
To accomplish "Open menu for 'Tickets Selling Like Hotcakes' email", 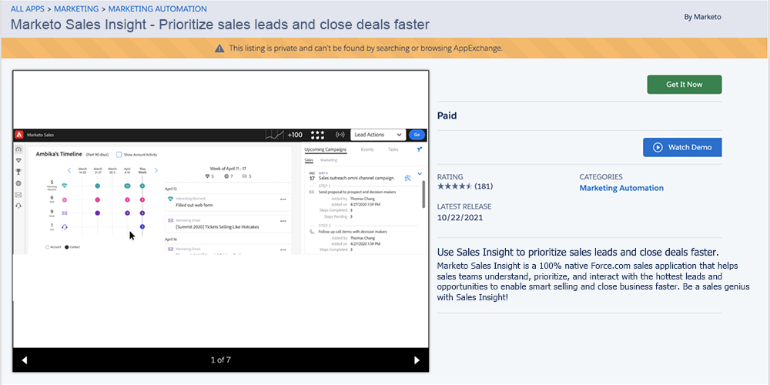I will [283, 222].
